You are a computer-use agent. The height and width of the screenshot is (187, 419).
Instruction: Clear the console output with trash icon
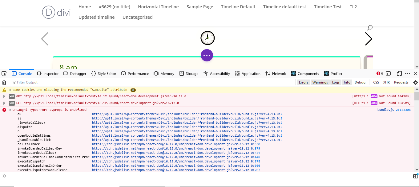coord(4,82)
